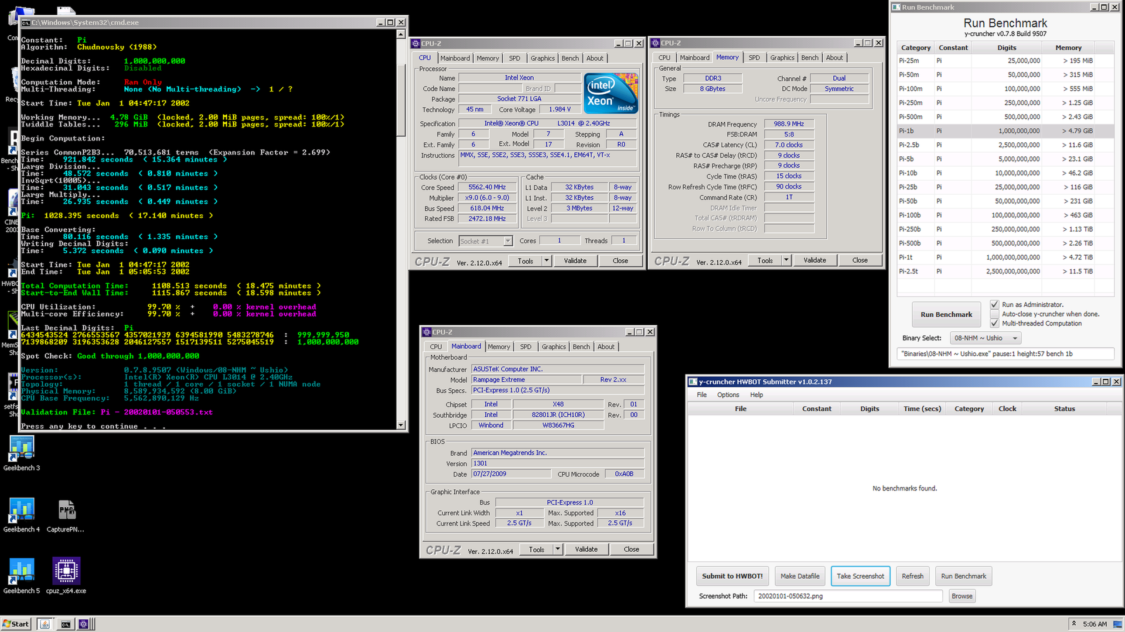Image resolution: width=1125 pixels, height=632 pixels.
Task: Click the benchmark command line field
Action: point(1005,354)
